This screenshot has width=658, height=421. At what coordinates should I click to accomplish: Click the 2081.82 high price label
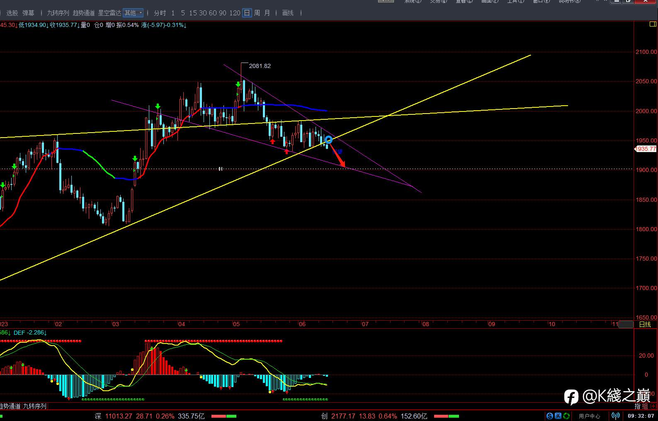point(260,66)
